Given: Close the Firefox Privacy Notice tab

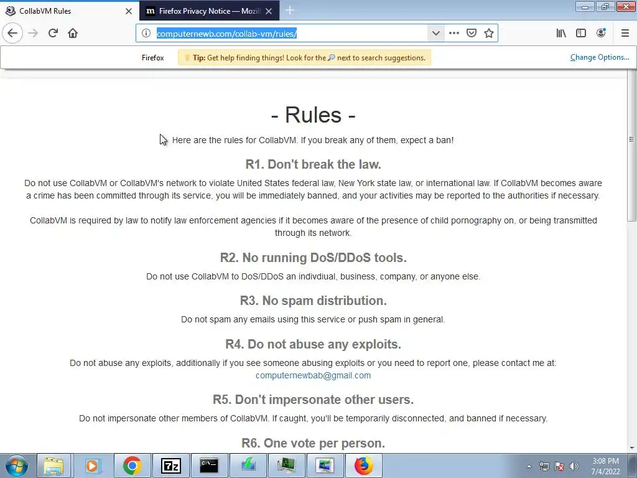Looking at the screenshot, I should pos(269,11).
